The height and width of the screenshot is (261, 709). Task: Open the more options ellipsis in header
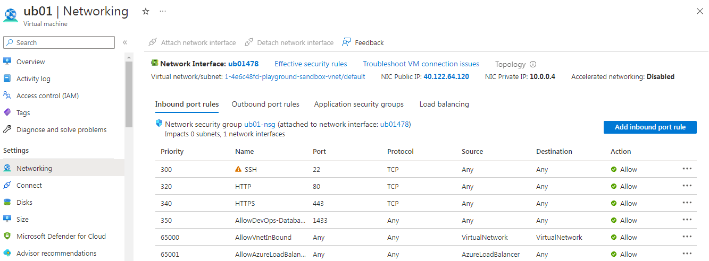(163, 11)
